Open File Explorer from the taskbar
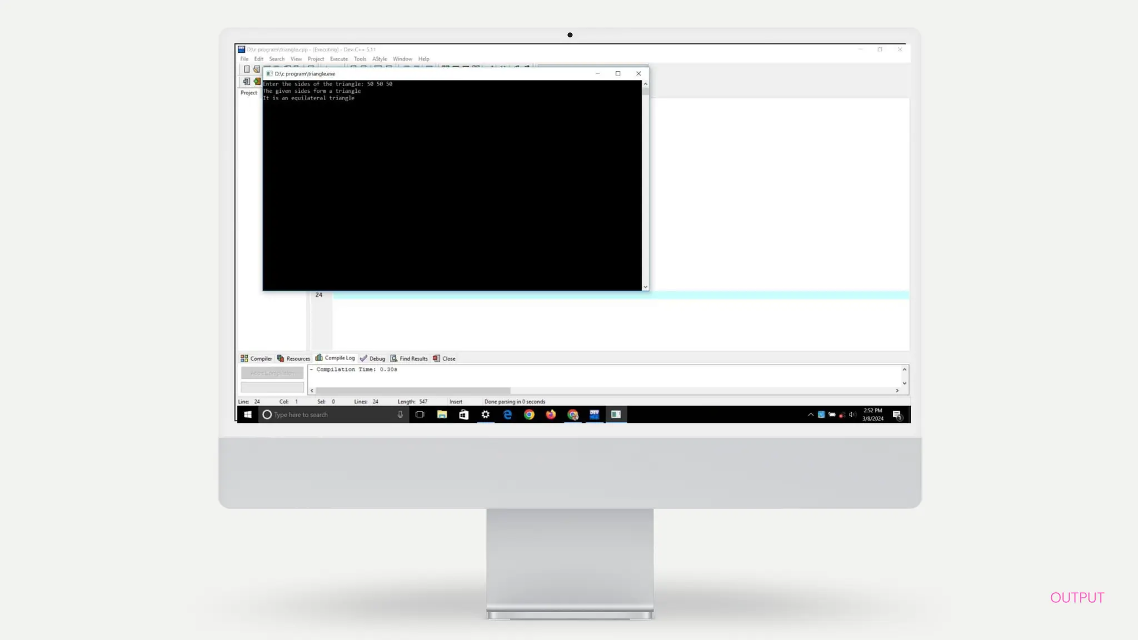 [x=442, y=414]
